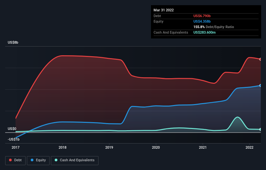Click Cash And Equivalents label in tooltip
The width and height of the screenshot is (266, 170).
point(171,32)
